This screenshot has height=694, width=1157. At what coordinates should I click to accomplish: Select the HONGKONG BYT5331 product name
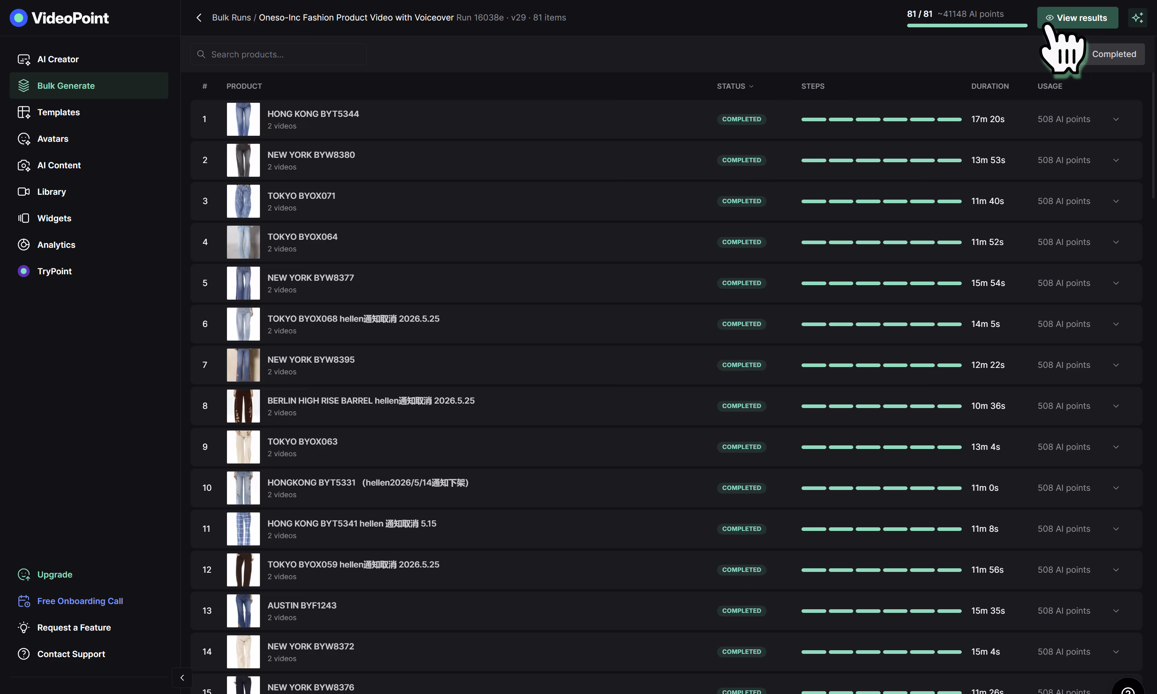(x=368, y=483)
